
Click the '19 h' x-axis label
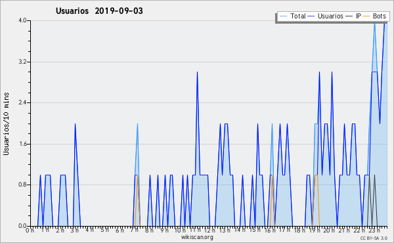pos(315,230)
